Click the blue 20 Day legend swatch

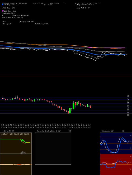(x=3, y=4)
